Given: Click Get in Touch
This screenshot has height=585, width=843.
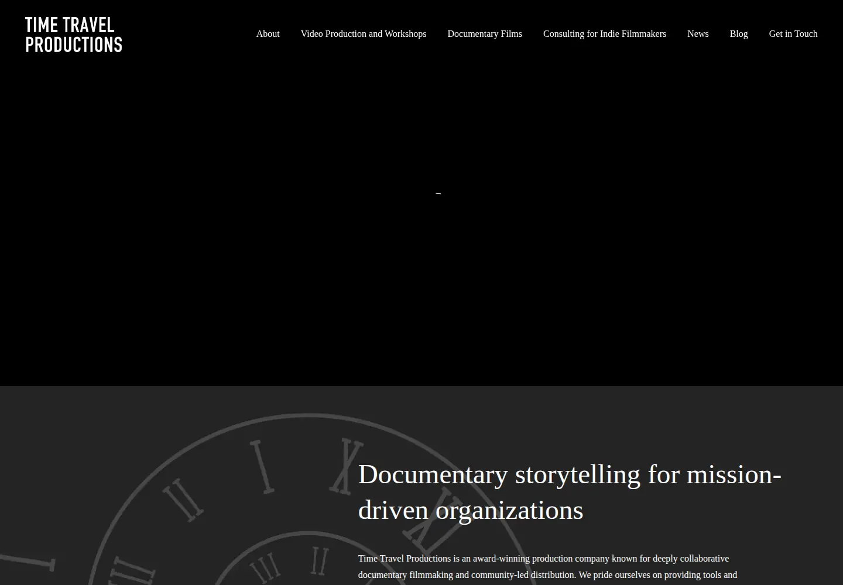Looking at the screenshot, I should pos(793,34).
